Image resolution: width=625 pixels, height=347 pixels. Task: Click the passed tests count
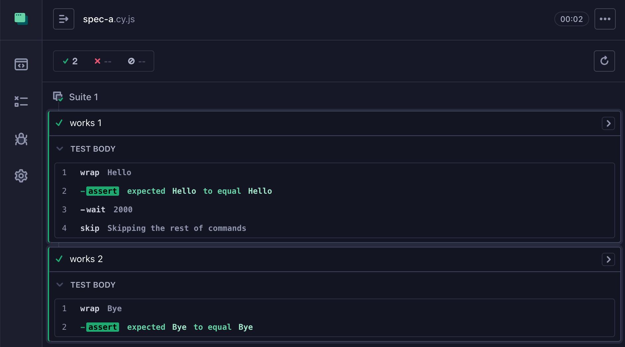coord(70,61)
